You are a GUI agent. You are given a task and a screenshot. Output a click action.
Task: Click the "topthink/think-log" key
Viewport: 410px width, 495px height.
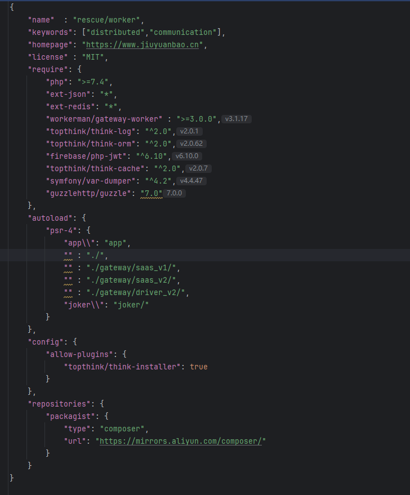91,131
